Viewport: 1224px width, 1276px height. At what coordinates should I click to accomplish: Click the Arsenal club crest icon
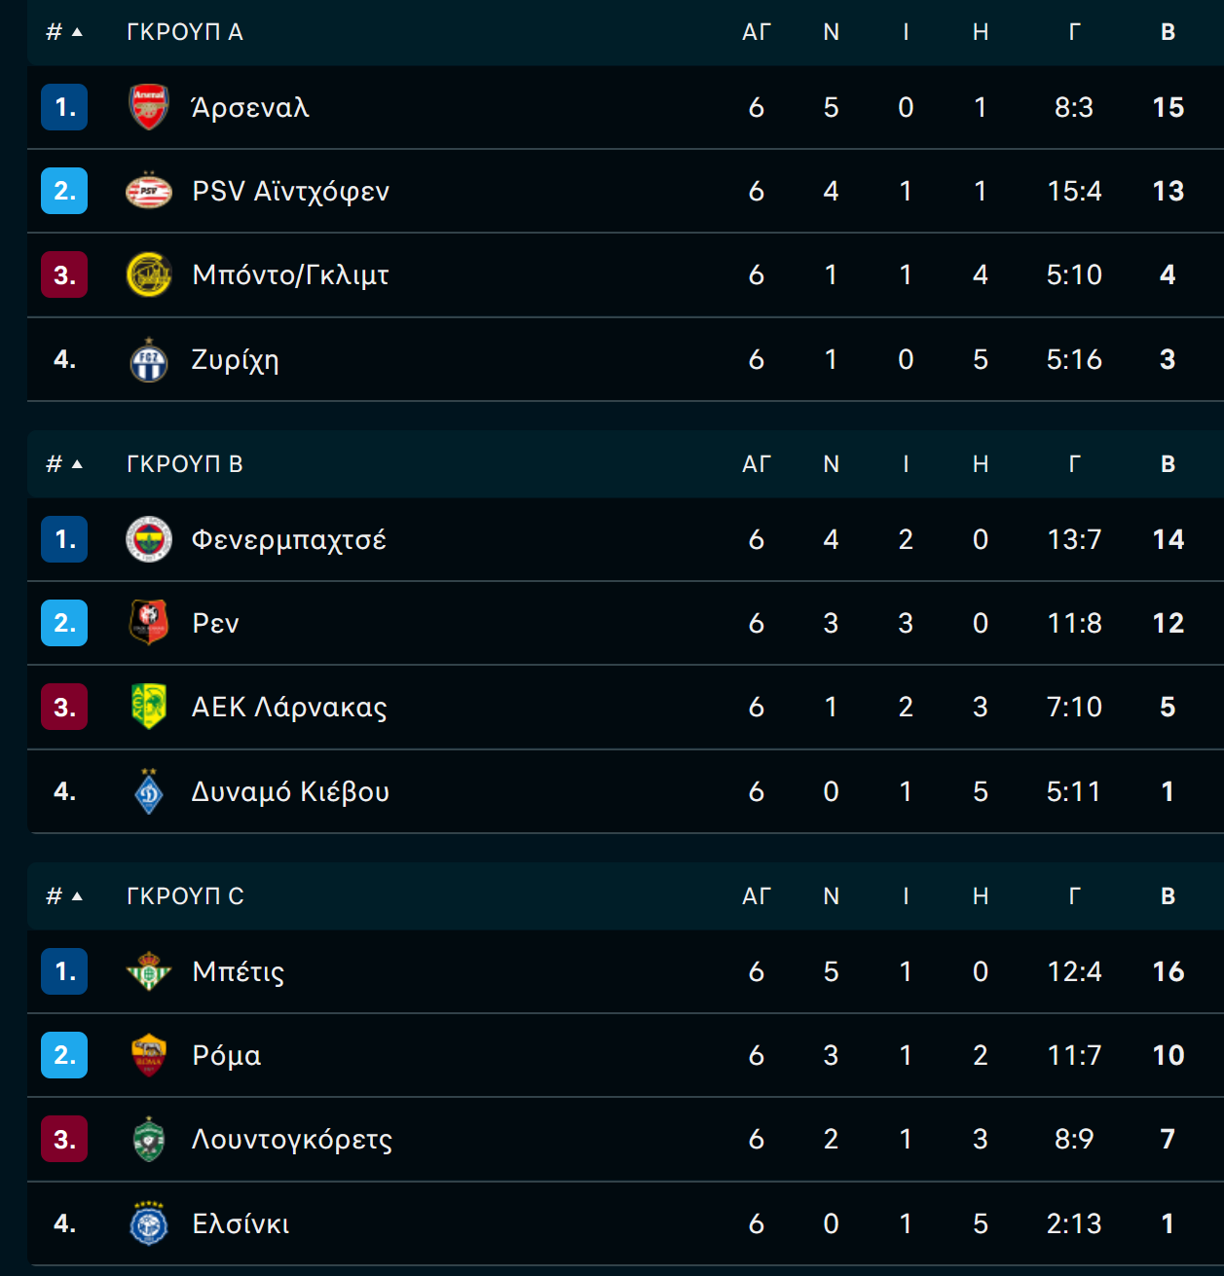pos(149,107)
